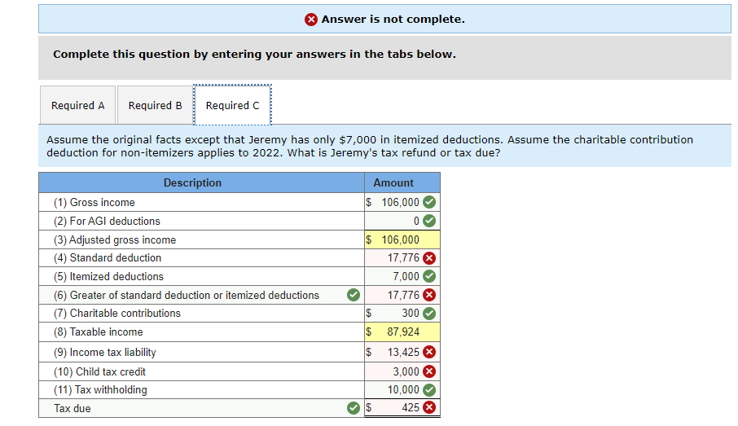
Task: Switch to the Required B tab
Action: 155,105
